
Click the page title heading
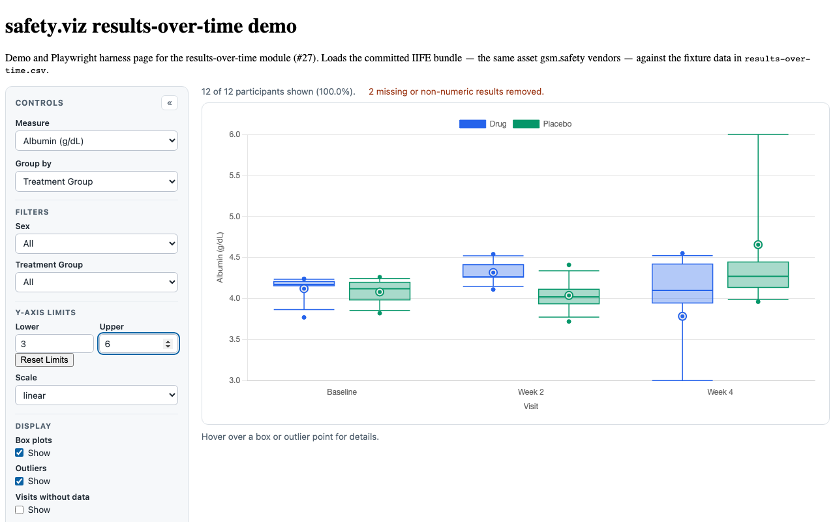[x=151, y=26]
